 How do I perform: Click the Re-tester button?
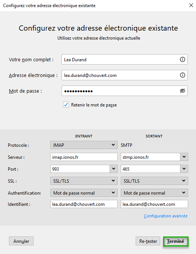(148, 241)
